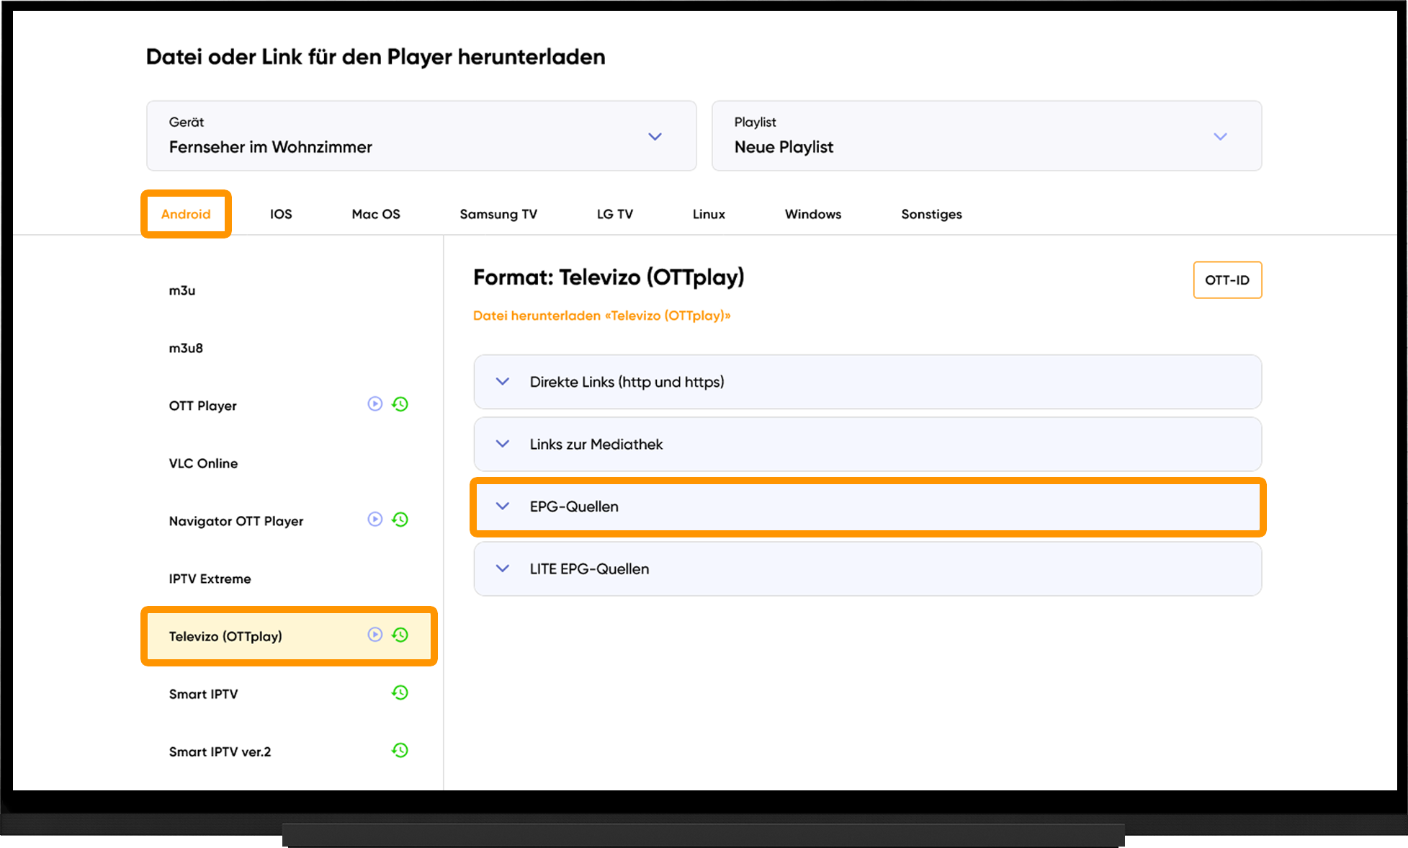Viewport: 1408px width, 848px height.
Task: Select the m3u8 format in sidebar
Action: 186,348
